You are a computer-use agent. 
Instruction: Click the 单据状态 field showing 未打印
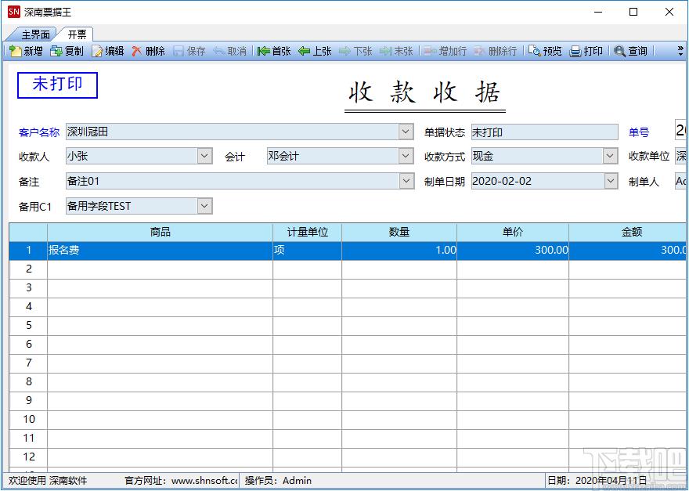click(544, 132)
